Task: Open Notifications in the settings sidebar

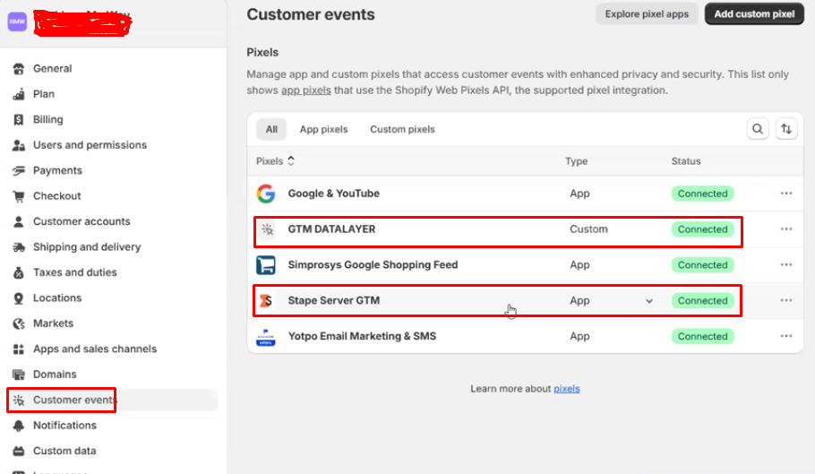Action: 64,426
